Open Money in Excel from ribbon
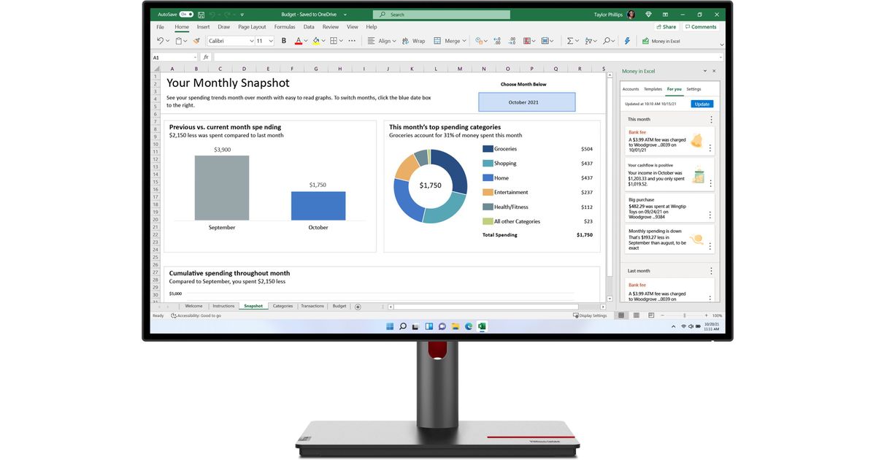 (661, 41)
